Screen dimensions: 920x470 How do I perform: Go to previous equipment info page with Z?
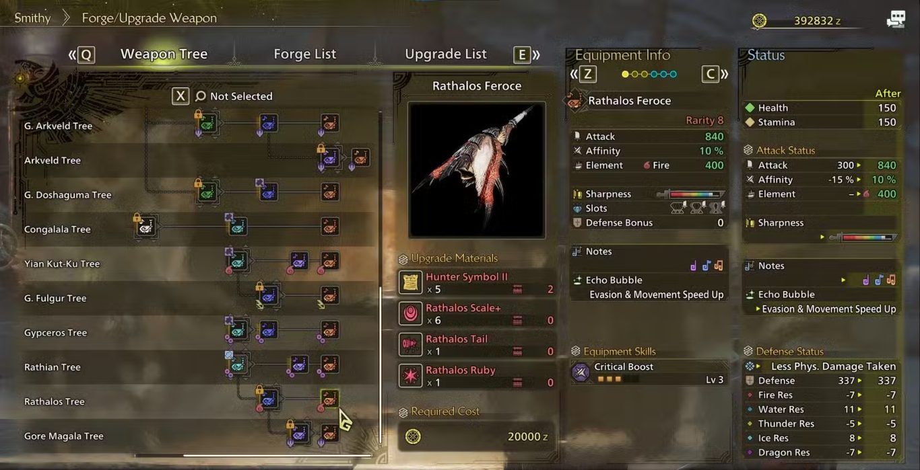[588, 74]
